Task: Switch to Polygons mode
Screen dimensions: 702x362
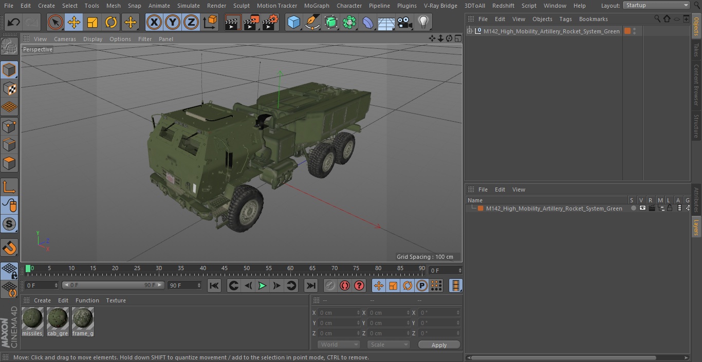Action: (x=9, y=163)
